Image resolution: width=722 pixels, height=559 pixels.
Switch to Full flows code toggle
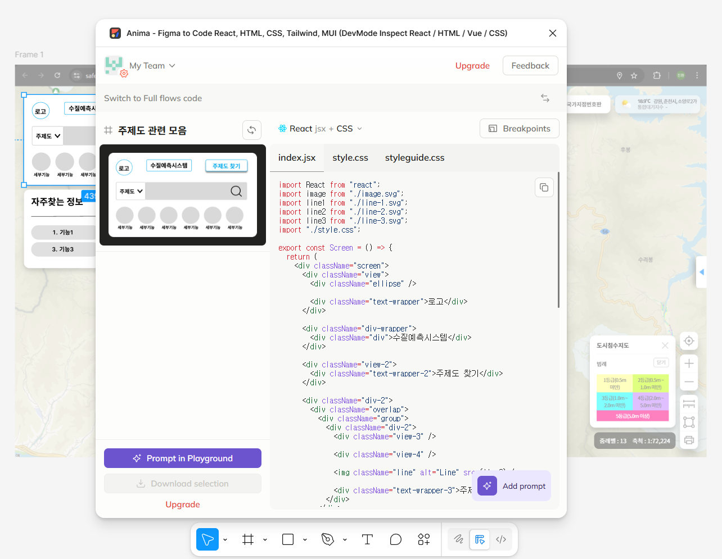pyautogui.click(x=545, y=98)
